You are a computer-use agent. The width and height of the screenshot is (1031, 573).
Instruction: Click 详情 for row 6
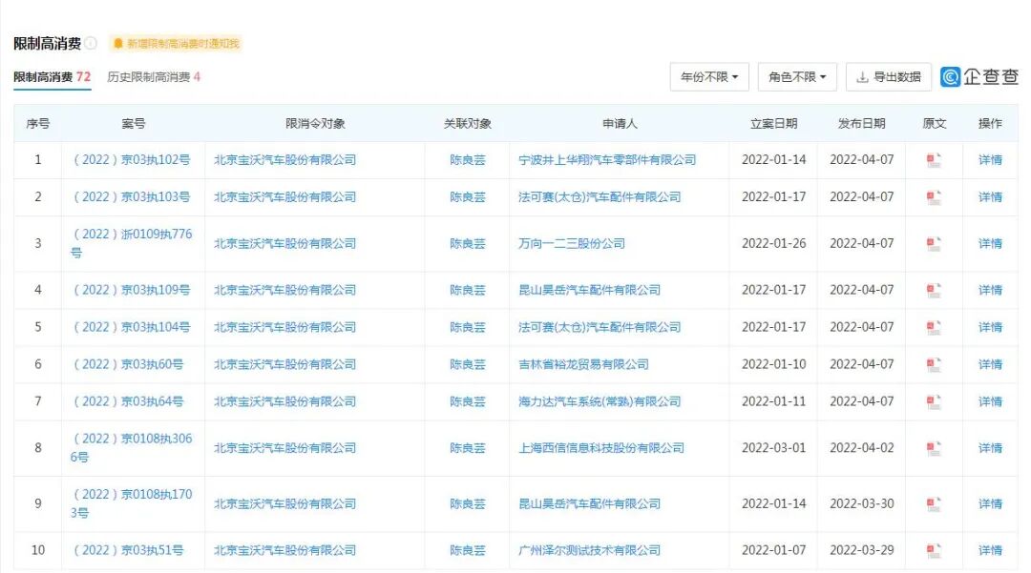click(990, 364)
